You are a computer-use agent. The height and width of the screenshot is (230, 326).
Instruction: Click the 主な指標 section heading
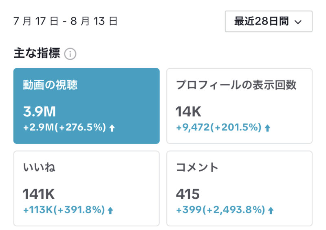click(37, 53)
